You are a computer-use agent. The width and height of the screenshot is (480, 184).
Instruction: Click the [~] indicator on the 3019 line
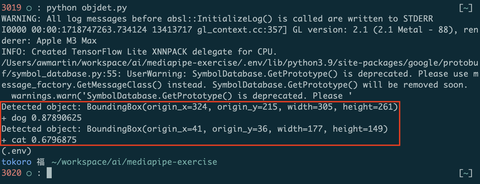[x=466, y=8]
